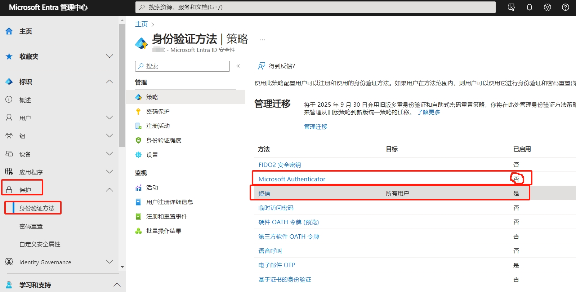Expand the 用户 chevron

click(110, 118)
